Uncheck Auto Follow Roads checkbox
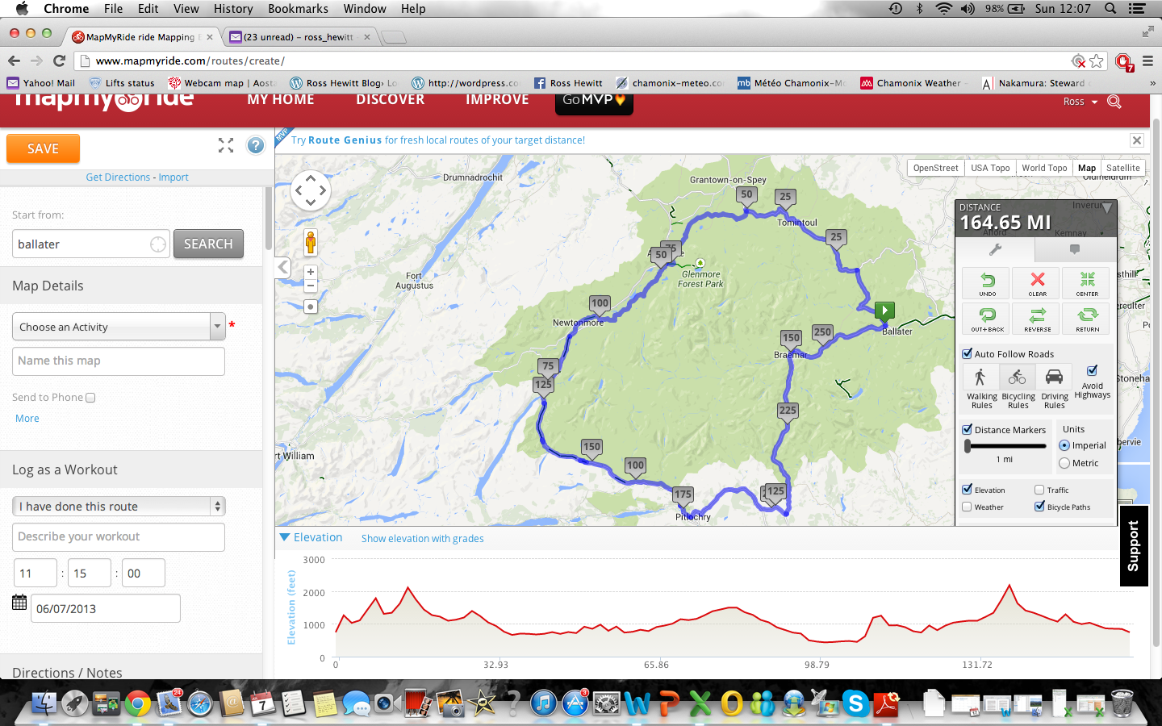This screenshot has width=1162, height=726. (967, 353)
